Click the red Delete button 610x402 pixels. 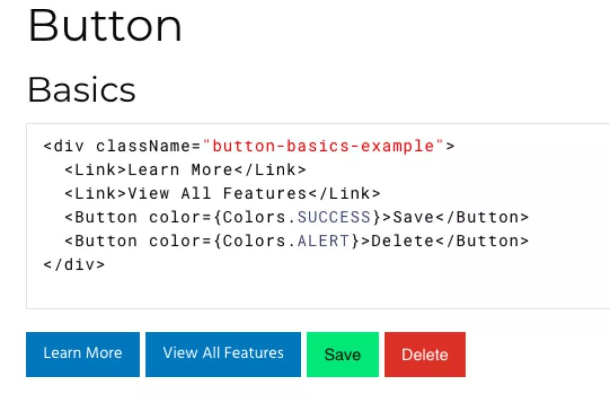425,354
